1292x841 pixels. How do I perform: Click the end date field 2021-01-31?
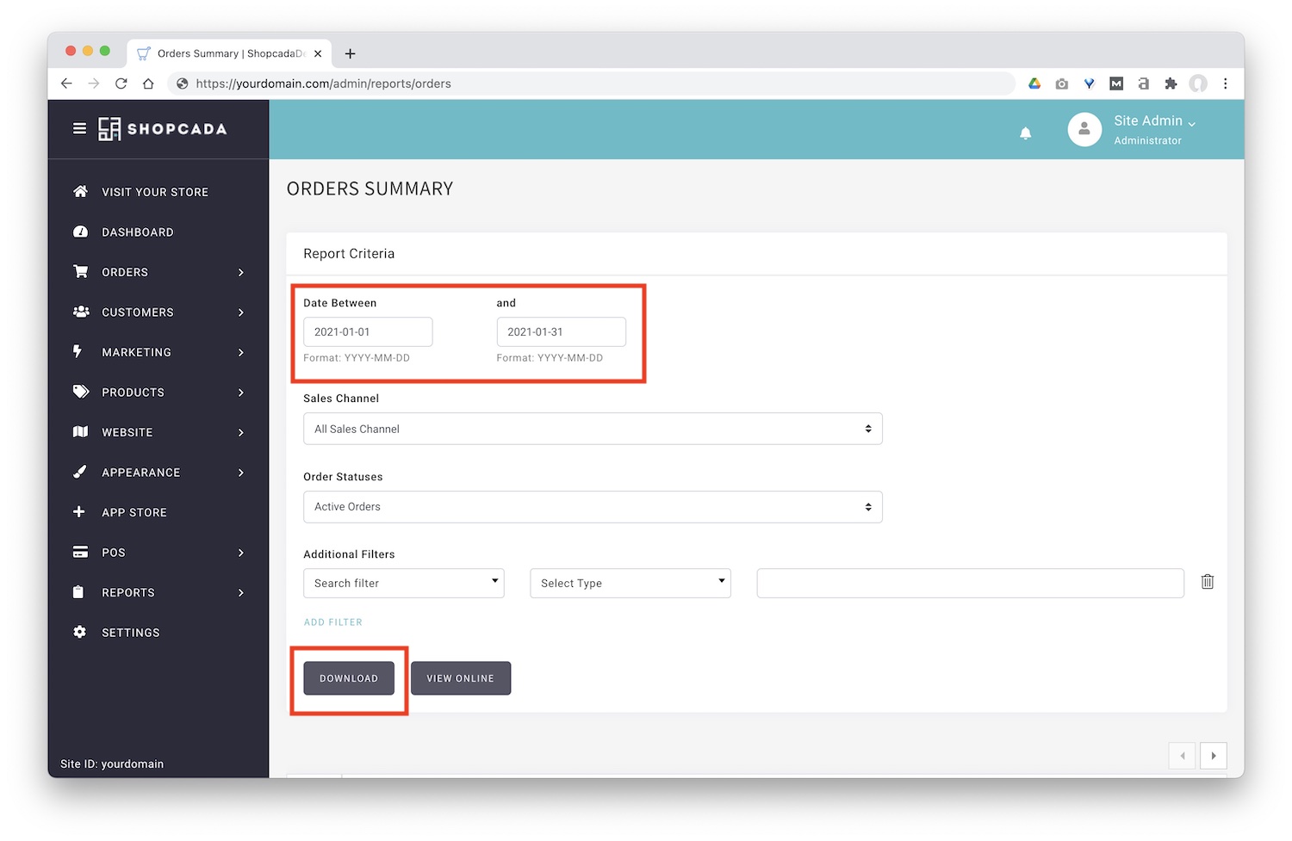[561, 331]
